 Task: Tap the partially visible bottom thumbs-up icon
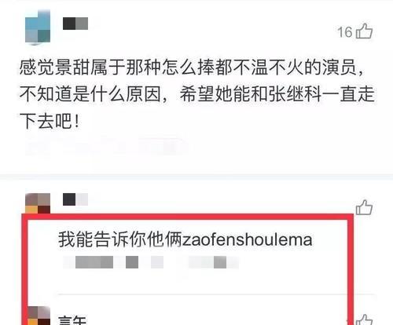tap(364, 320)
